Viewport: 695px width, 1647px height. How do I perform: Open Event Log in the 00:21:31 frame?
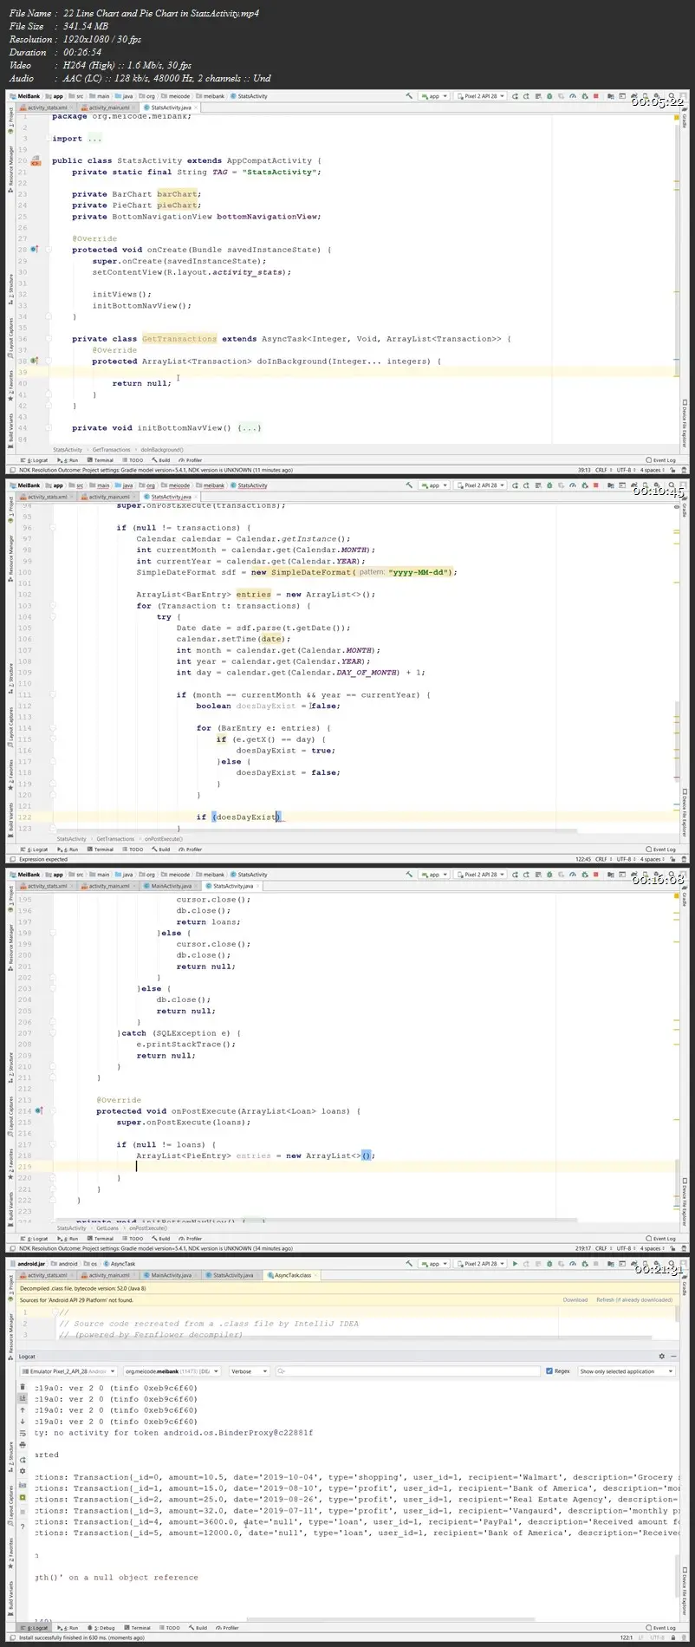point(662,1628)
